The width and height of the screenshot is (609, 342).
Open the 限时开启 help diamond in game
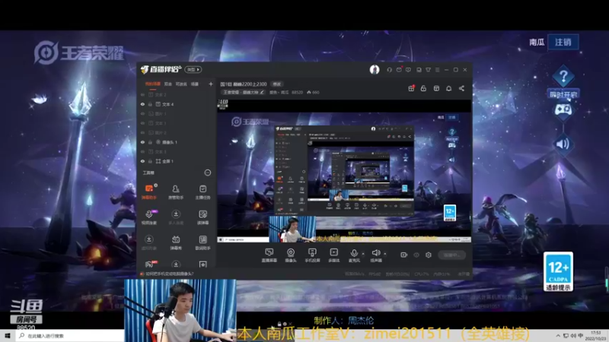tap(563, 81)
